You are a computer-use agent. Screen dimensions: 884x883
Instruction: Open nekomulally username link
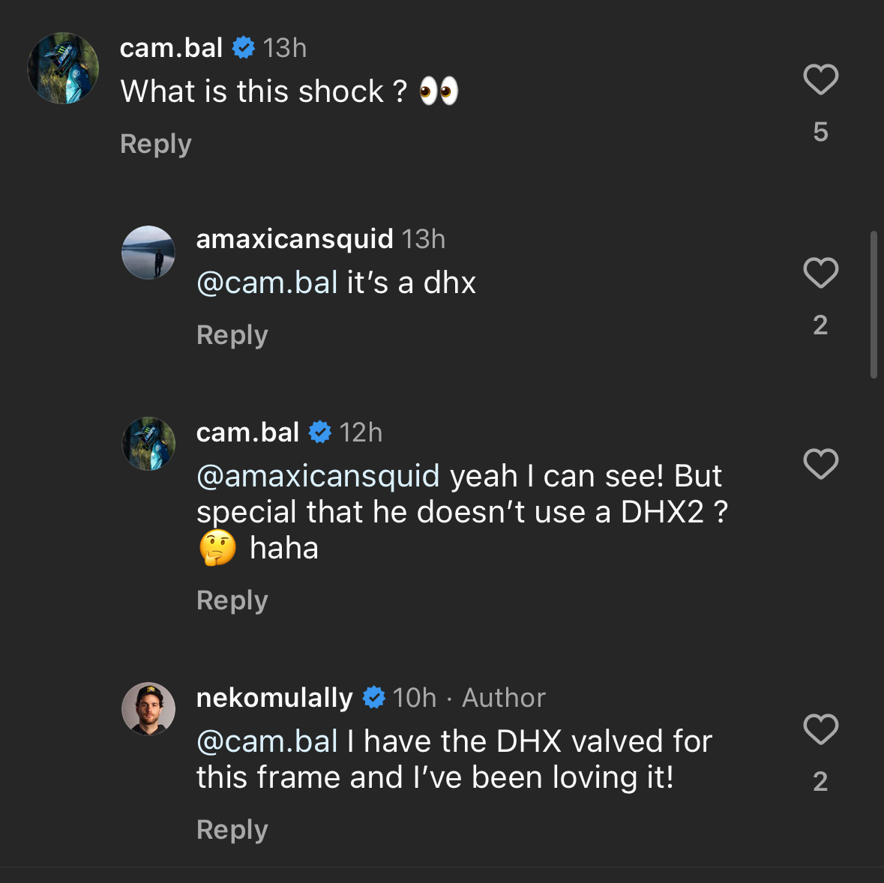274,698
